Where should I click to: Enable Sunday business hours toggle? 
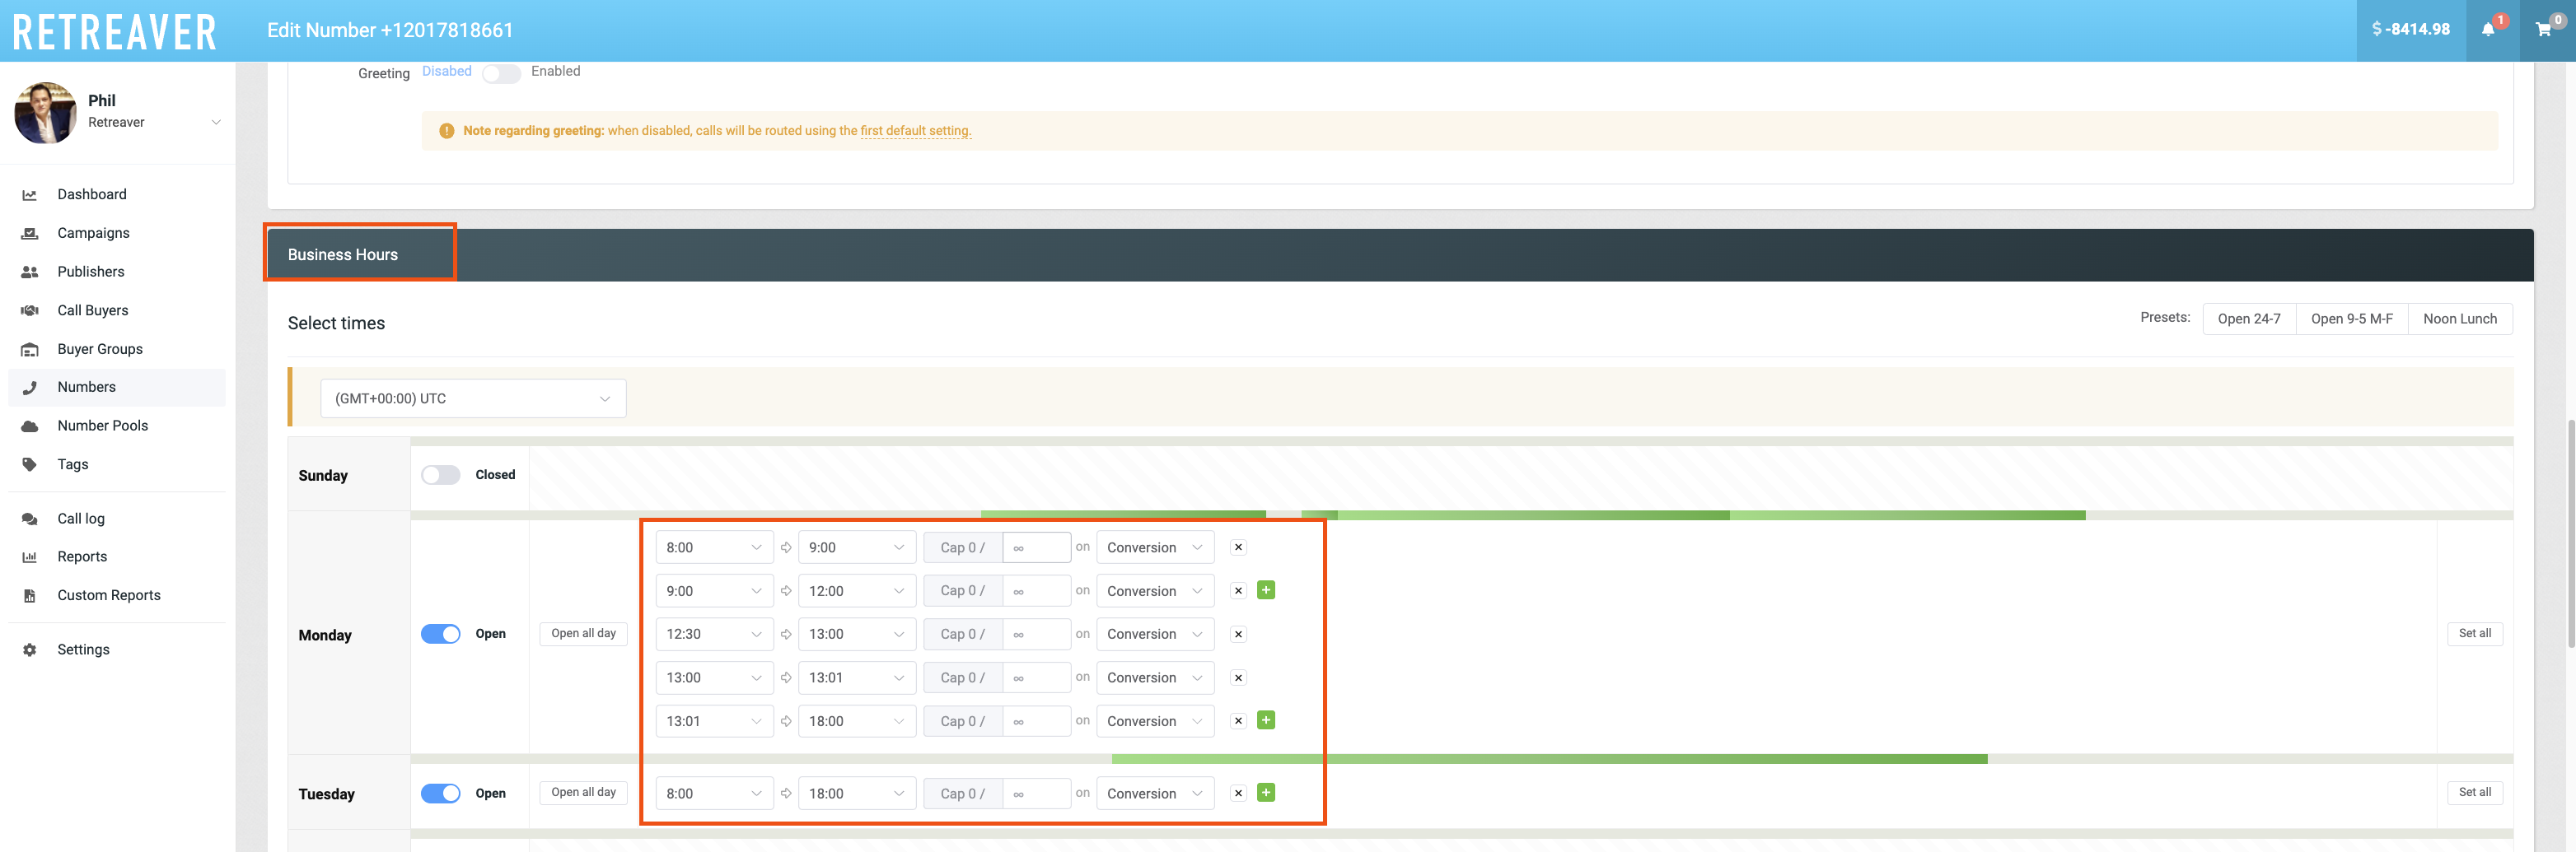[x=440, y=476]
